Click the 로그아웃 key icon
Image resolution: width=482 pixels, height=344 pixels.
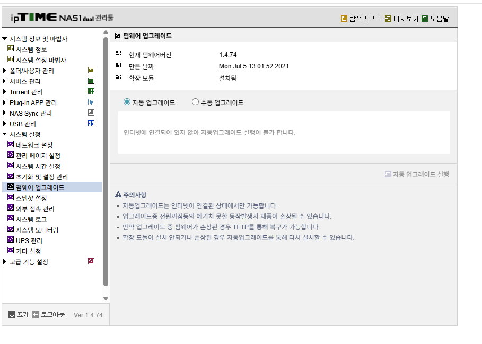click(x=36, y=314)
